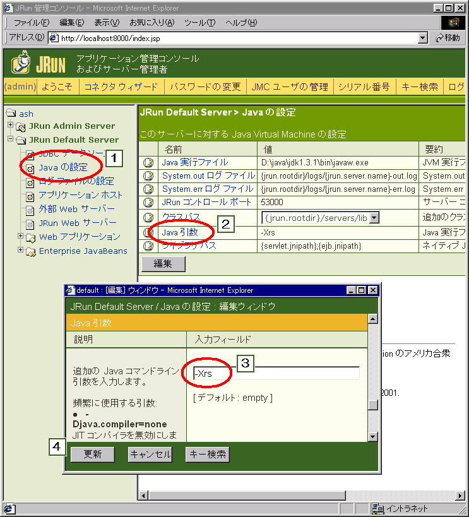Open the 表示(V) menu
This screenshot has width=469, height=517.
(x=107, y=23)
